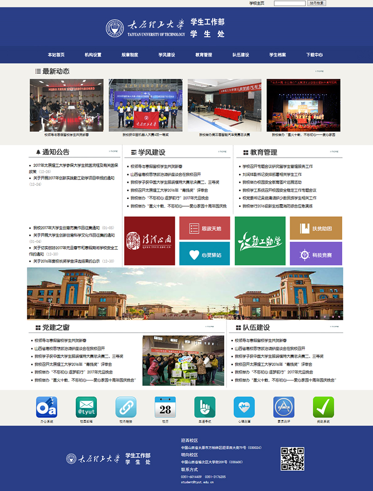This screenshot has width=373, height=491.
Task: Click more beside the 党建之窗 heading
Action: (210, 326)
